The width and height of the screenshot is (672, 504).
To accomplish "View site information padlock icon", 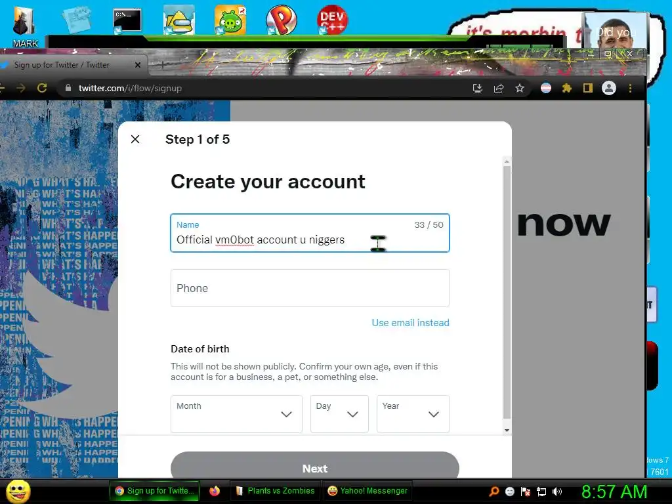I will point(68,88).
